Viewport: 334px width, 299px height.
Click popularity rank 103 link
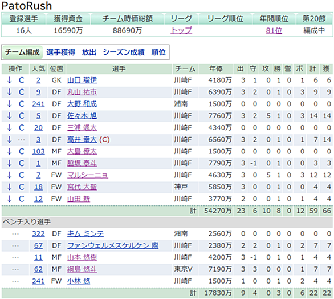(38, 151)
